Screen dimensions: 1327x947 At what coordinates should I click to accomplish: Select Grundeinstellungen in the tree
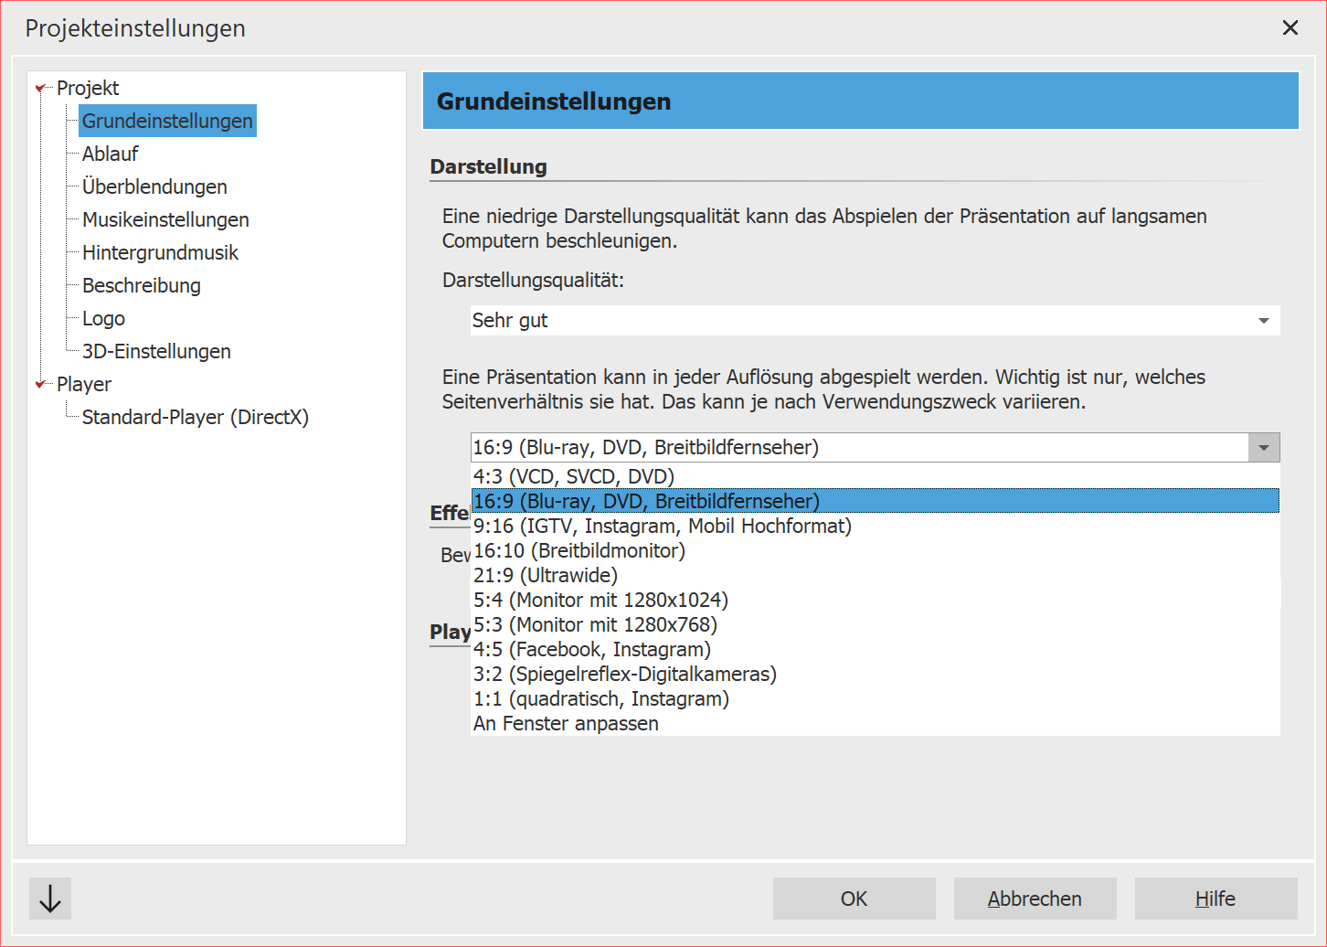167,121
